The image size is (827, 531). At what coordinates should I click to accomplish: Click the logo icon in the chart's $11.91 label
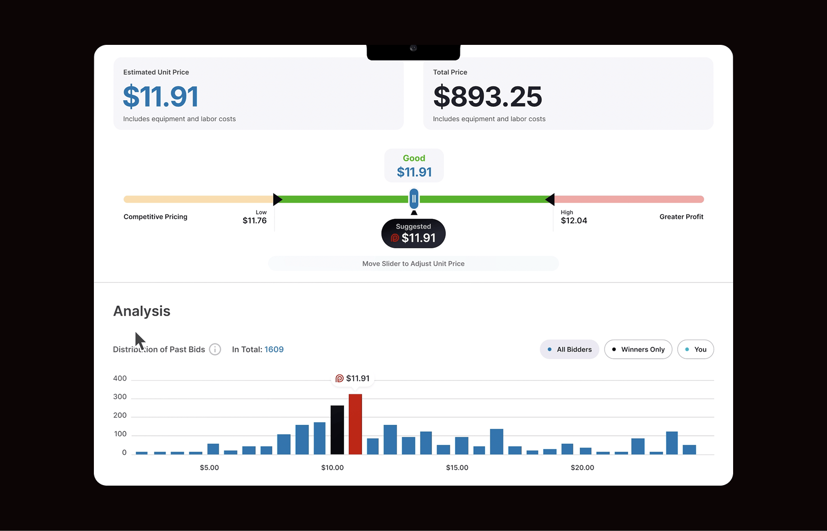[340, 378]
